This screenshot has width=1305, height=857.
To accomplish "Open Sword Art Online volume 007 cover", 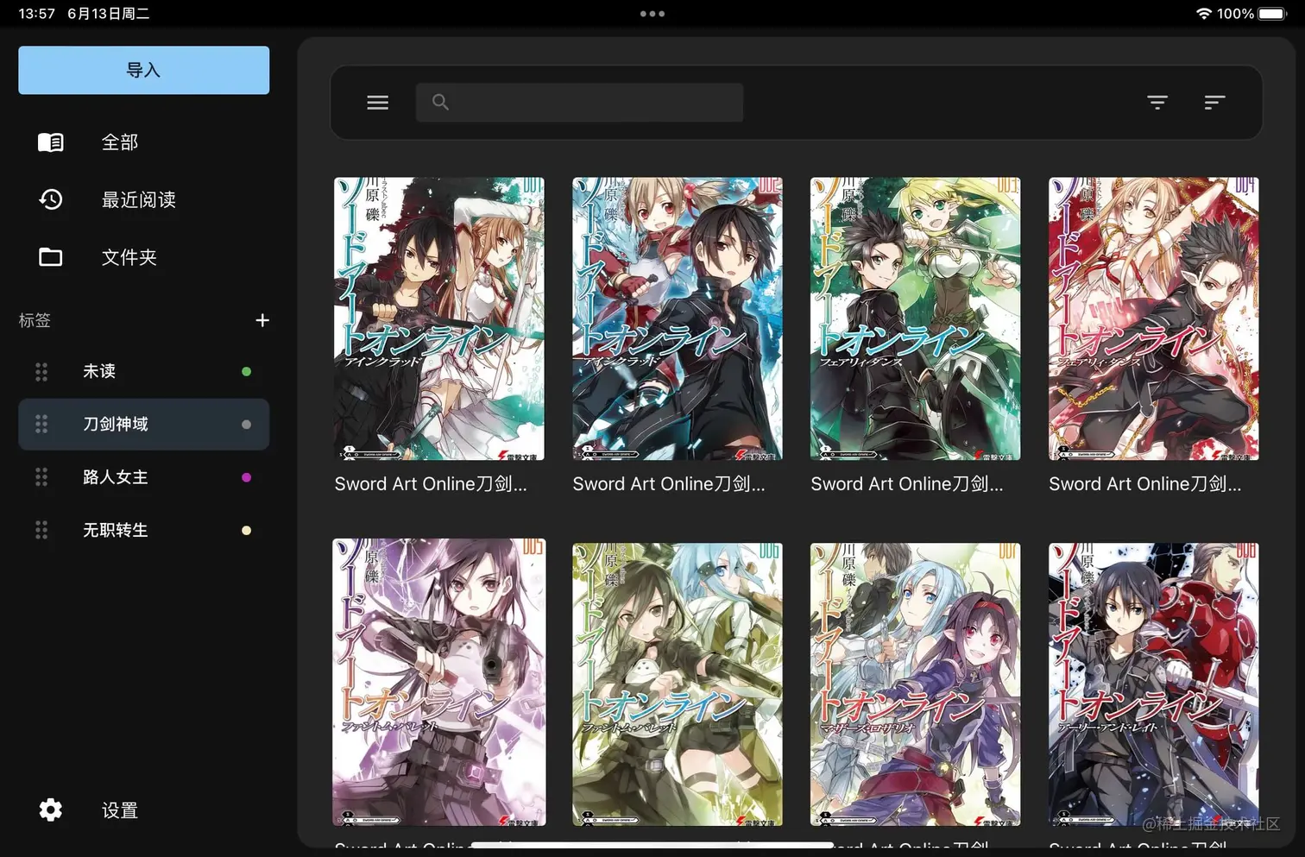I will 915,684.
